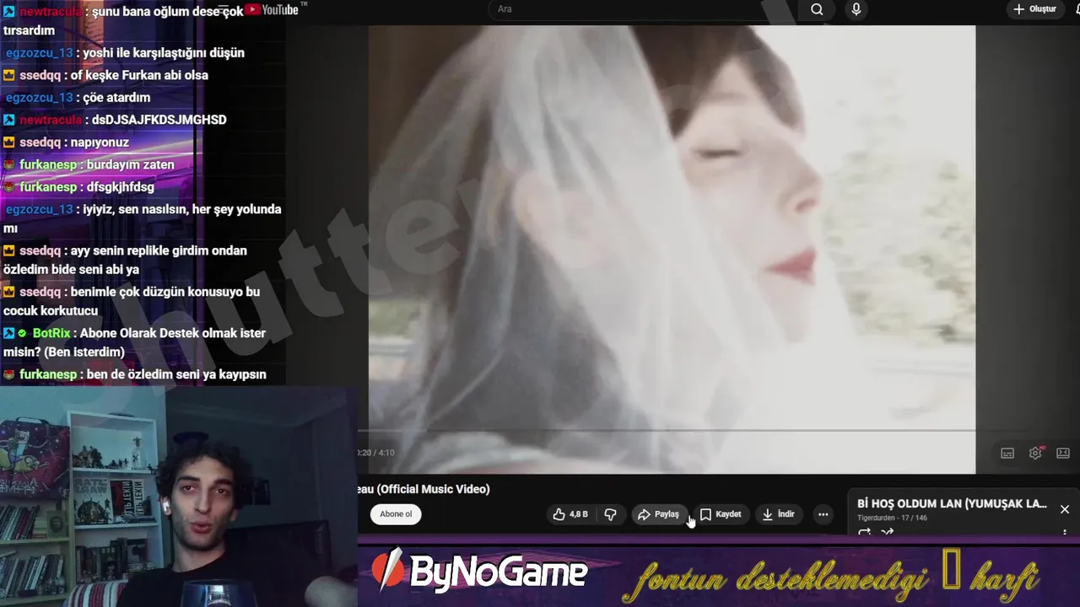1080x607 pixels.
Task: Switch to theater mode icon
Action: click(x=1063, y=454)
